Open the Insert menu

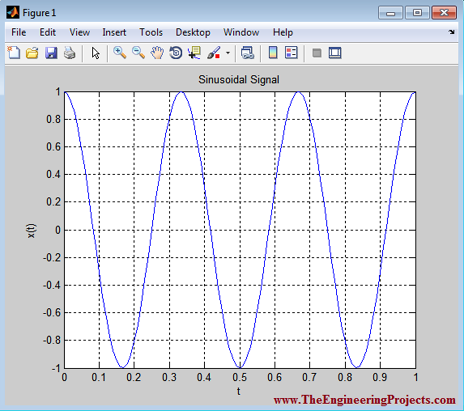click(114, 32)
